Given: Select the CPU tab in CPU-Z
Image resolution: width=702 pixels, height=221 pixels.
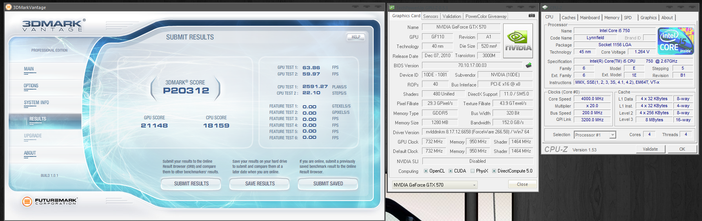Looking at the screenshot, I should [549, 17].
